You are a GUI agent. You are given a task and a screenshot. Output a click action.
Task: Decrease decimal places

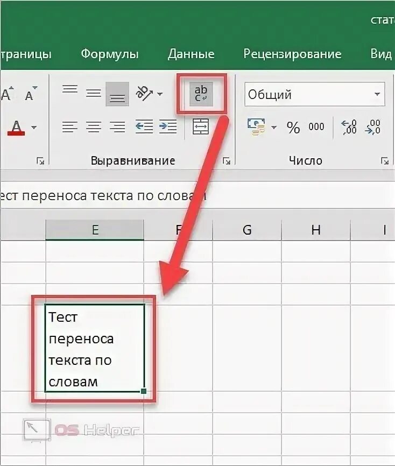[373, 127]
